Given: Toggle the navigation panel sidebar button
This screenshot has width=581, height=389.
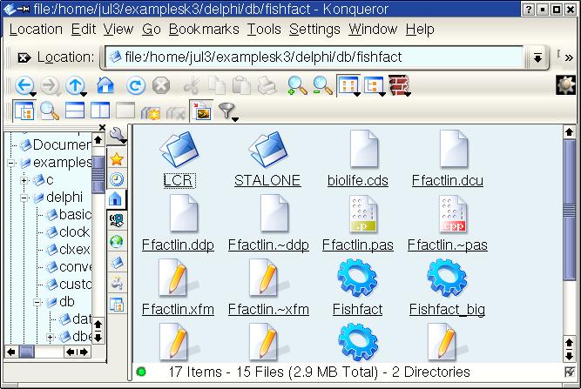Looking at the screenshot, I should [x=24, y=111].
